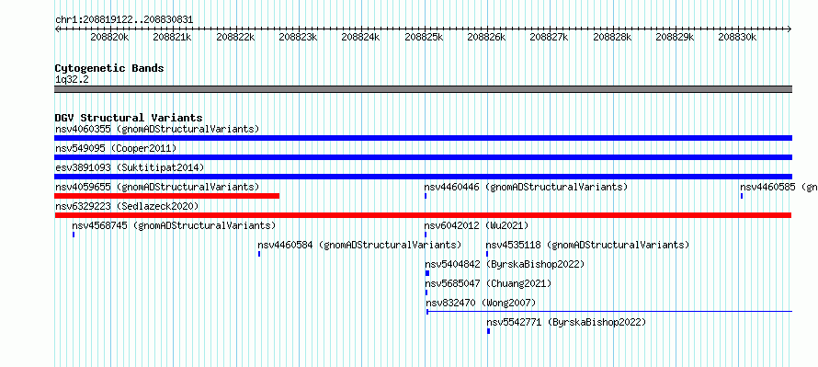Open the nsv5542771 (ByrskaBishop2022) label

tap(566, 322)
